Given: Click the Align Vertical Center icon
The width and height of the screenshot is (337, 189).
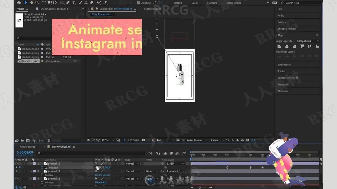Looking at the screenshot, I should (310, 46).
